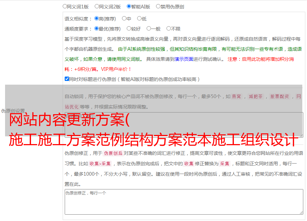This screenshot has height=221, width=307.
Task: Select the 同义词1版 radio option
Action: click(65, 6)
